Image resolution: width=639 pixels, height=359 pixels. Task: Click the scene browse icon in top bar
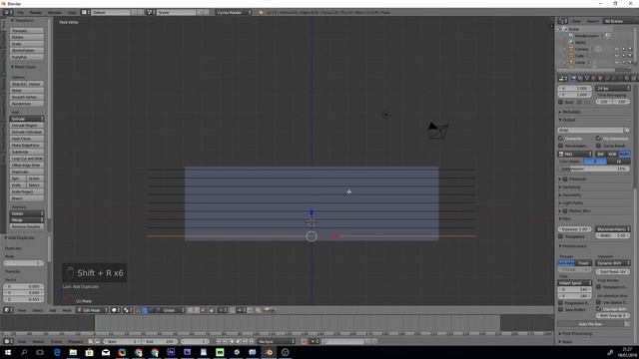coord(151,12)
